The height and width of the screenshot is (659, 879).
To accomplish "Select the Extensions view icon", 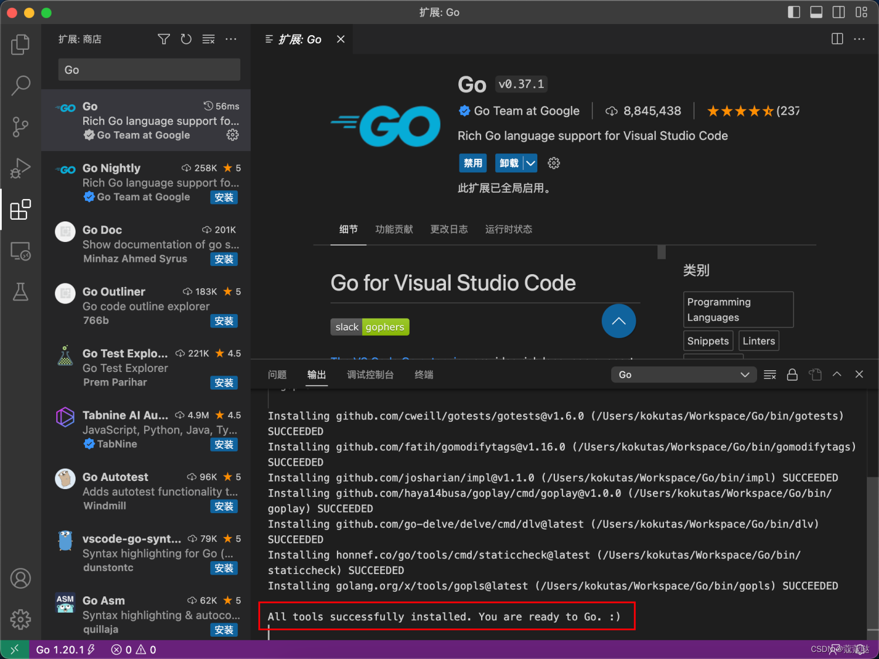I will (21, 209).
